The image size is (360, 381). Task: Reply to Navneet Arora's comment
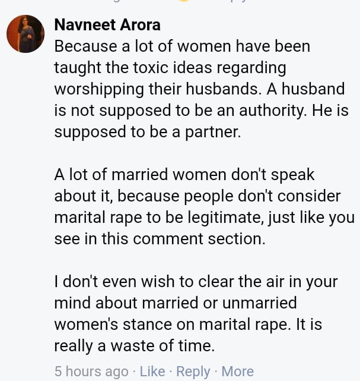(193, 371)
